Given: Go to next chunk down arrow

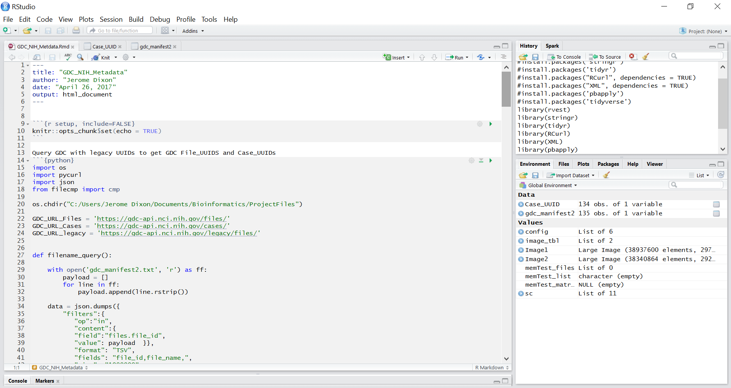Looking at the screenshot, I should tap(434, 57).
